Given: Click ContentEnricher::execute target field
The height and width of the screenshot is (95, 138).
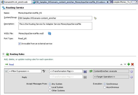Looking at the screenshot, I should [x=111, y=71].
